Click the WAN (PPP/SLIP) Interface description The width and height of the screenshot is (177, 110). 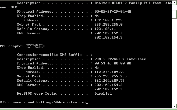120,59
